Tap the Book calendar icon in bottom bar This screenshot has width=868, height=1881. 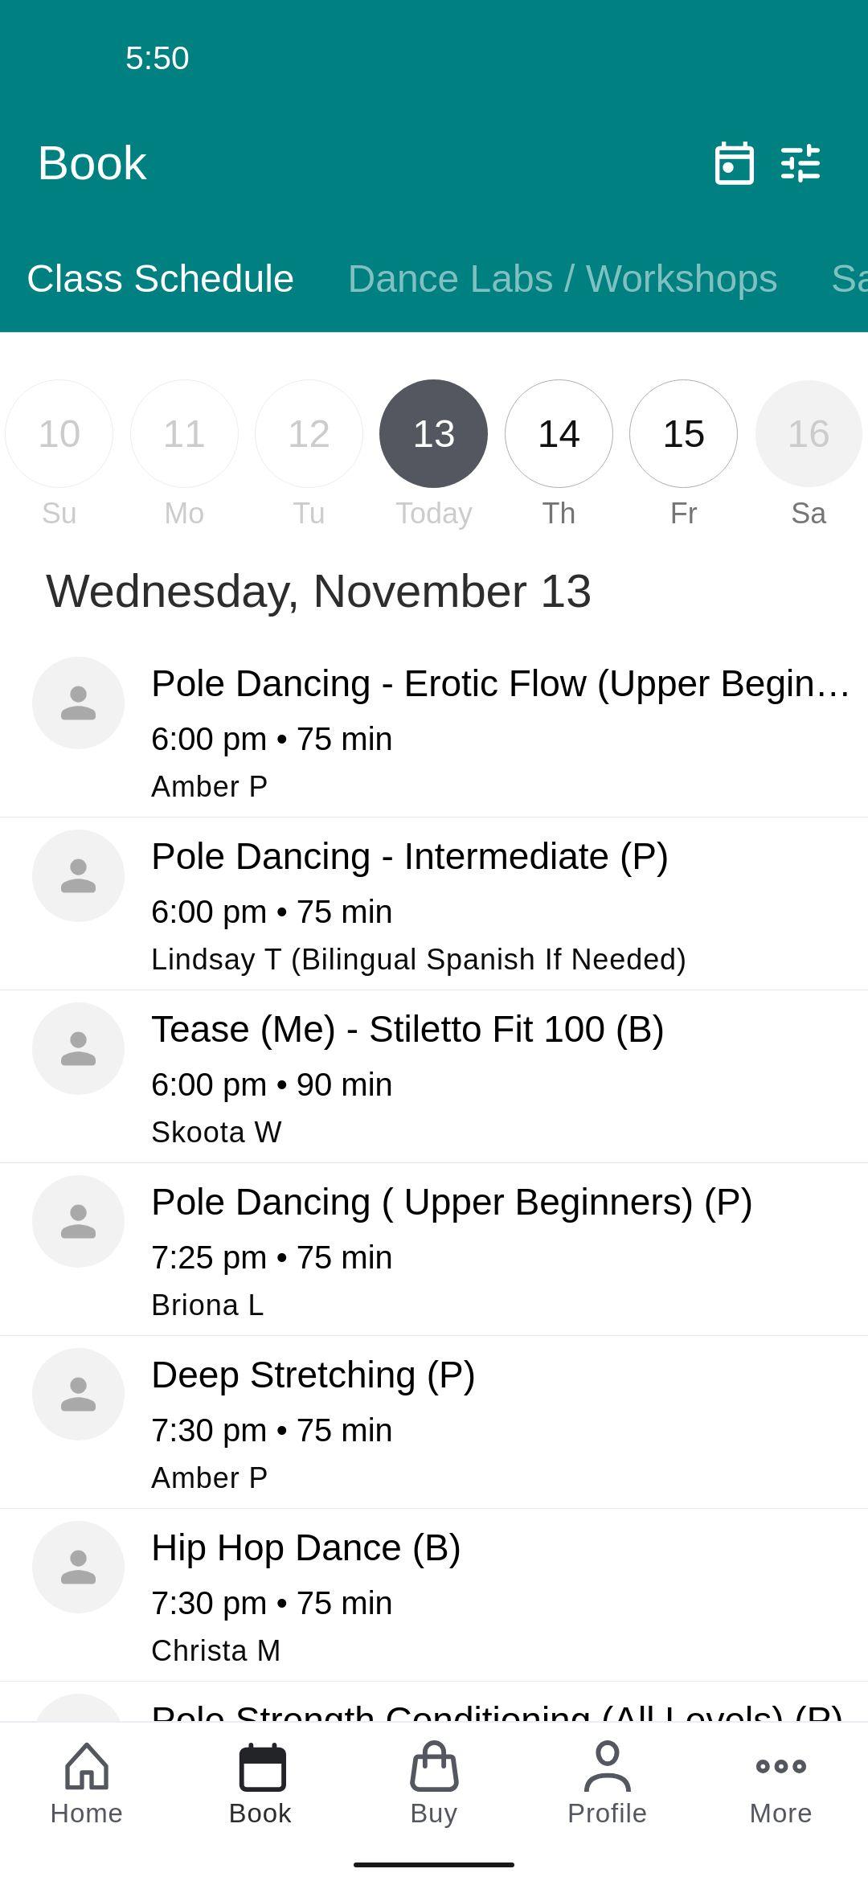[x=262, y=1767]
